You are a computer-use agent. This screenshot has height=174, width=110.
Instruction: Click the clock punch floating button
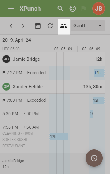(x=94, y=158)
